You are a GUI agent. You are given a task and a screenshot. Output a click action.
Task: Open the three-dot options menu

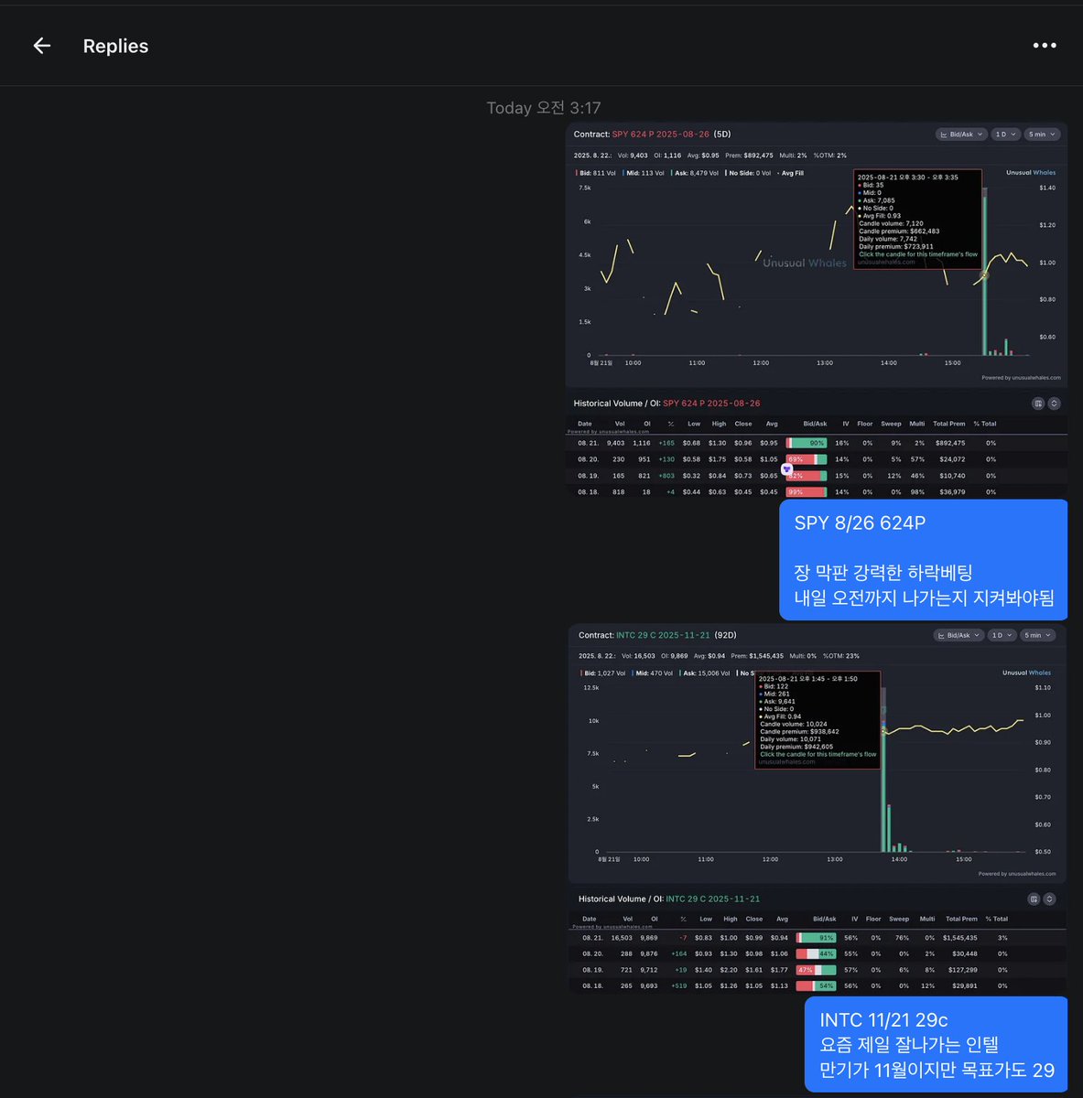pyautogui.click(x=1045, y=45)
